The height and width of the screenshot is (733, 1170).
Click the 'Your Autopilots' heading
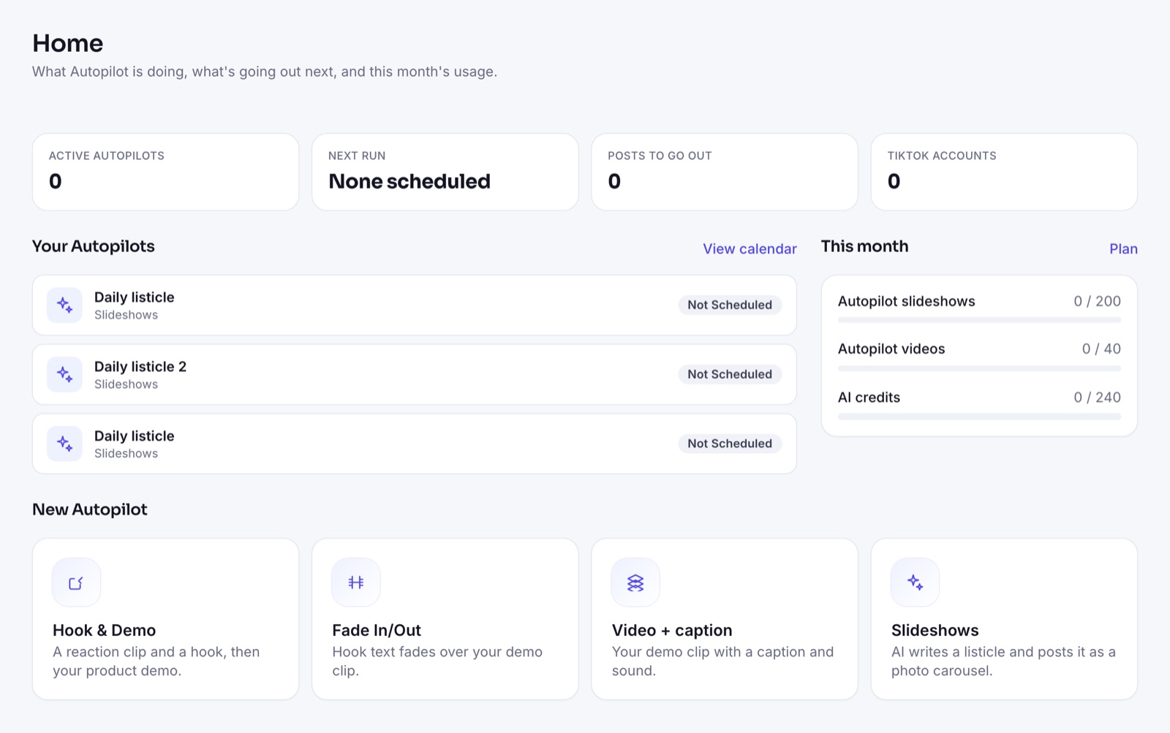pyautogui.click(x=94, y=246)
